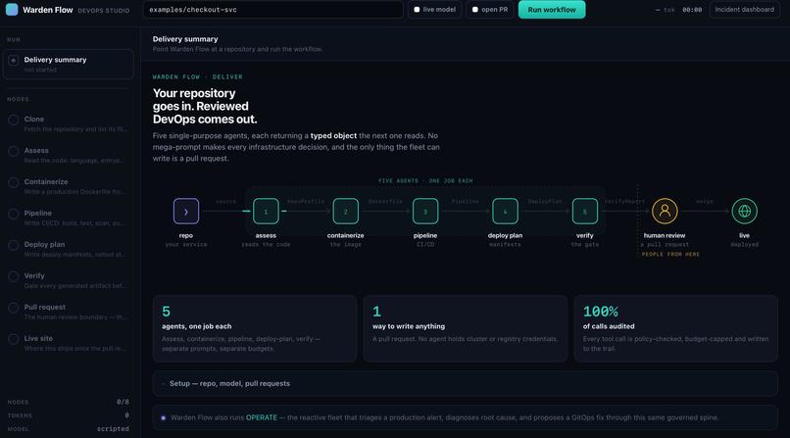Viewport: 790px width, 438px height.
Task: Click the DEVOPS STUDIO subtitle text
Action: click(103, 11)
